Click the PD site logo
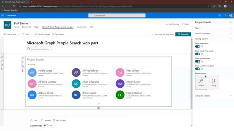This screenshot has height=131, width=234. (x=7, y=25)
